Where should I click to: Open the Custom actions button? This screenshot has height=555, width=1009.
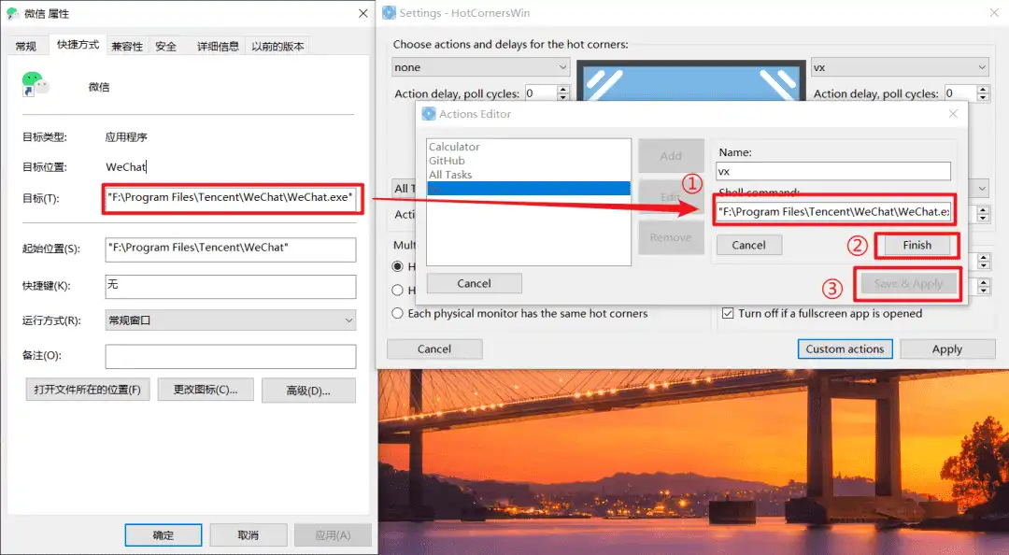845,349
